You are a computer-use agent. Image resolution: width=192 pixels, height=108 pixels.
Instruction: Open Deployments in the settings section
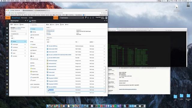coord(37,50)
